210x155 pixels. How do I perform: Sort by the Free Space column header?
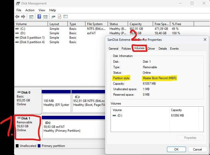click(x=162, y=24)
